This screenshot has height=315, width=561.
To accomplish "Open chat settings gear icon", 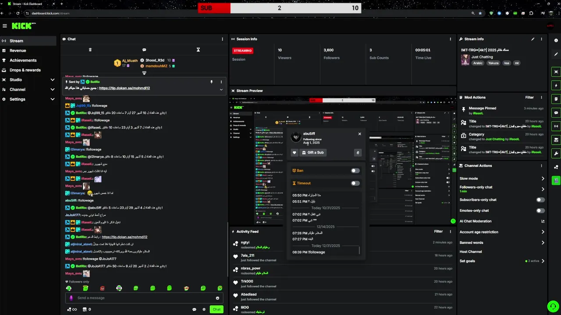I will tap(204, 309).
